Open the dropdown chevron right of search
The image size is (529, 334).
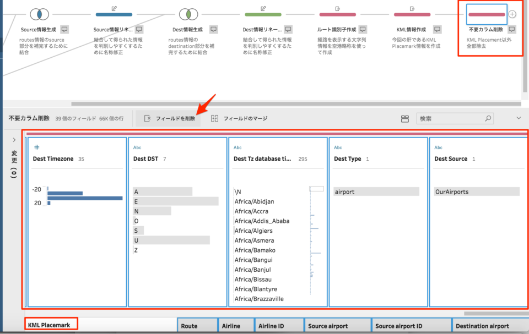(x=518, y=118)
